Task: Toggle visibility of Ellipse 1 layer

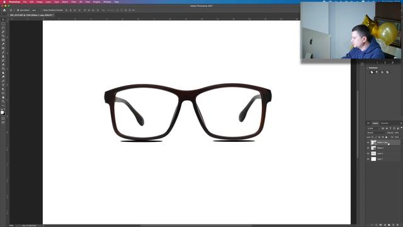Action: (368, 148)
